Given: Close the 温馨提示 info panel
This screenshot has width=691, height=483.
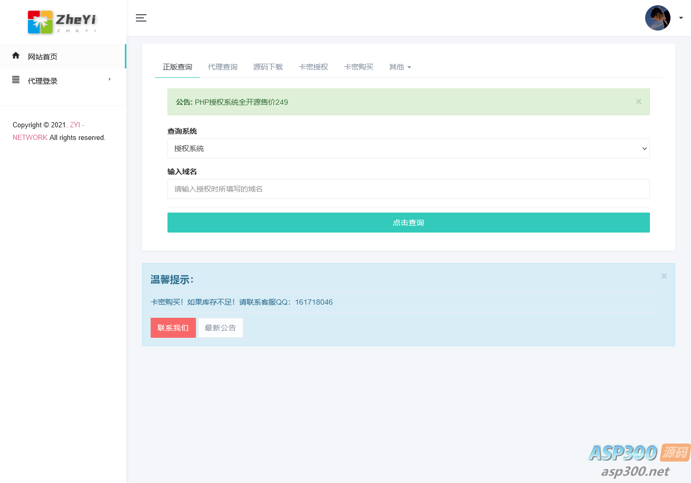Looking at the screenshot, I should pos(664,276).
